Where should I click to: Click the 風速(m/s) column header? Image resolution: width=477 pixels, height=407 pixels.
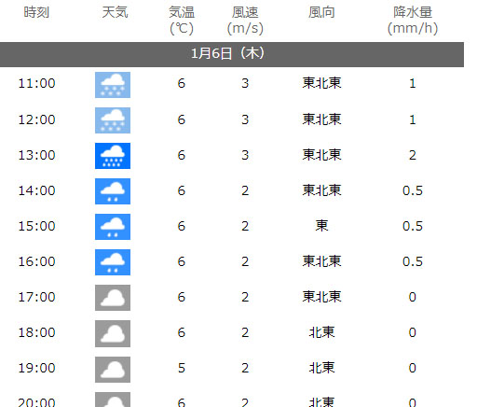pyautogui.click(x=245, y=21)
